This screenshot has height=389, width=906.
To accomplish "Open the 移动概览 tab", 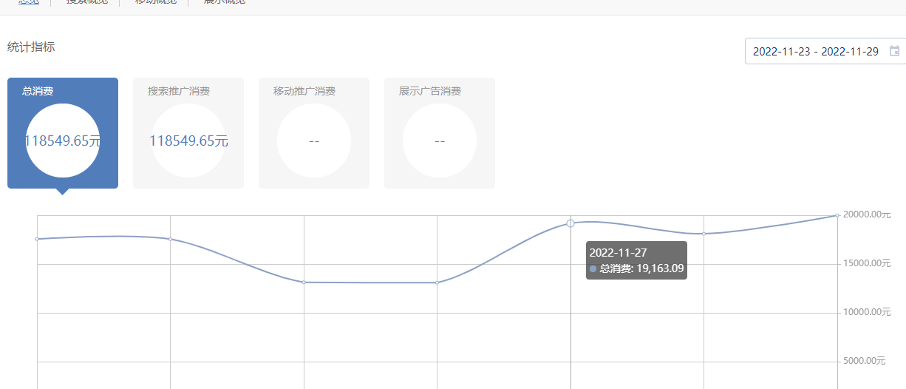I will click(155, 2).
